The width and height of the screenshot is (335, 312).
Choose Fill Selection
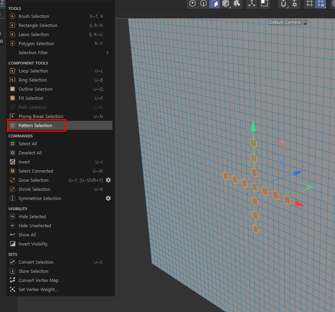pos(61,98)
